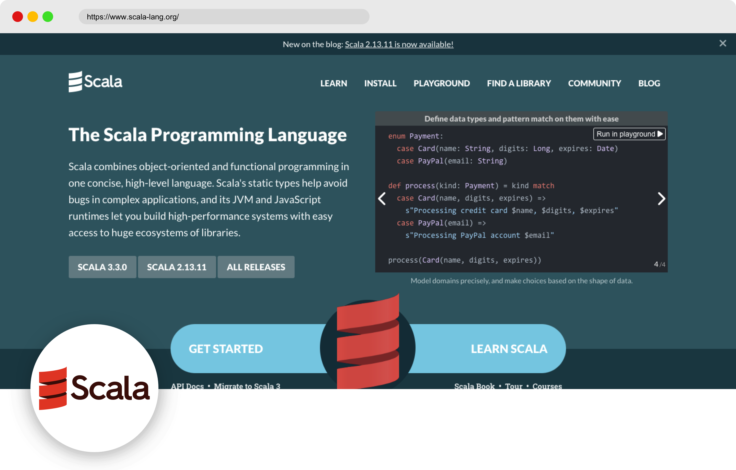Viewport: 736px width, 470px height.
Task: Show the next code example
Action: coord(661,199)
